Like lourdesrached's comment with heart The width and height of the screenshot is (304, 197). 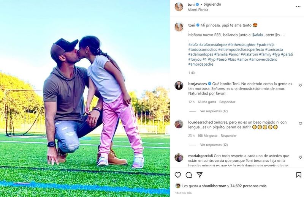point(300,124)
